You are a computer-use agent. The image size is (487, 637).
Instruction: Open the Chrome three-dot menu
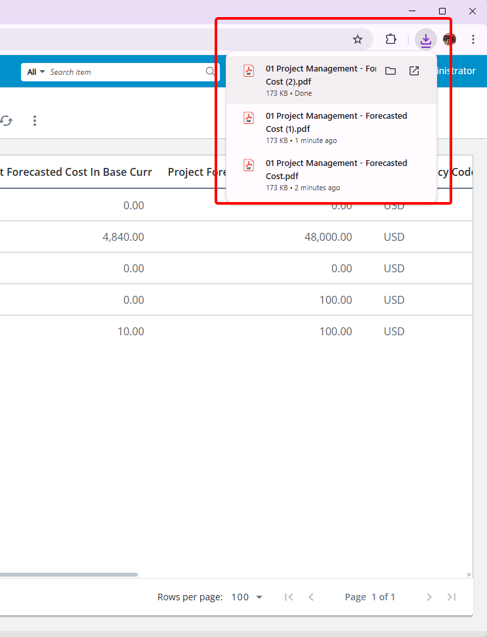pos(473,39)
